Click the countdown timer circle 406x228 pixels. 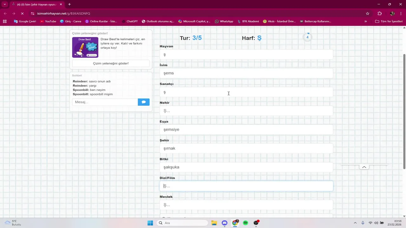click(x=307, y=37)
